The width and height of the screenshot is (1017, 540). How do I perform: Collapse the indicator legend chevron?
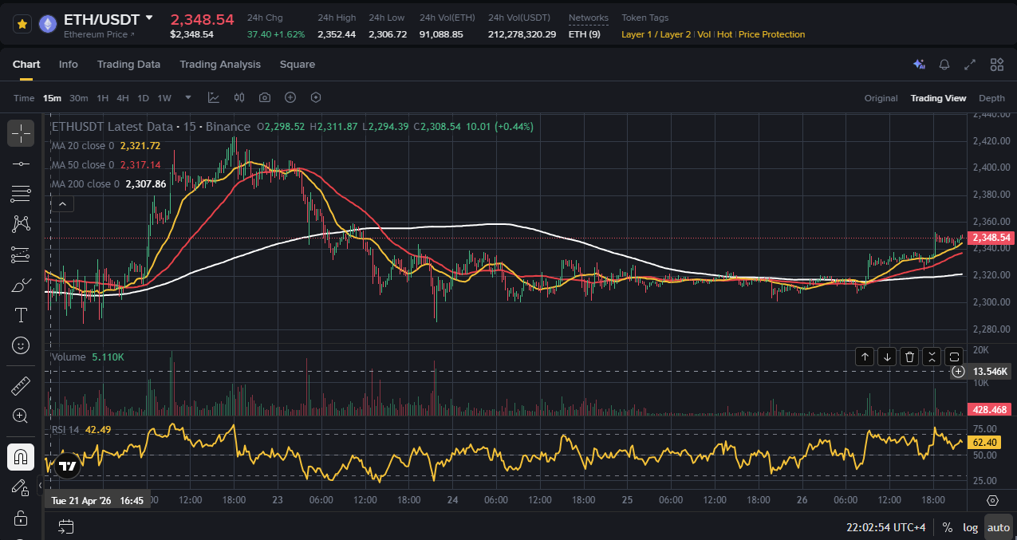coord(62,204)
